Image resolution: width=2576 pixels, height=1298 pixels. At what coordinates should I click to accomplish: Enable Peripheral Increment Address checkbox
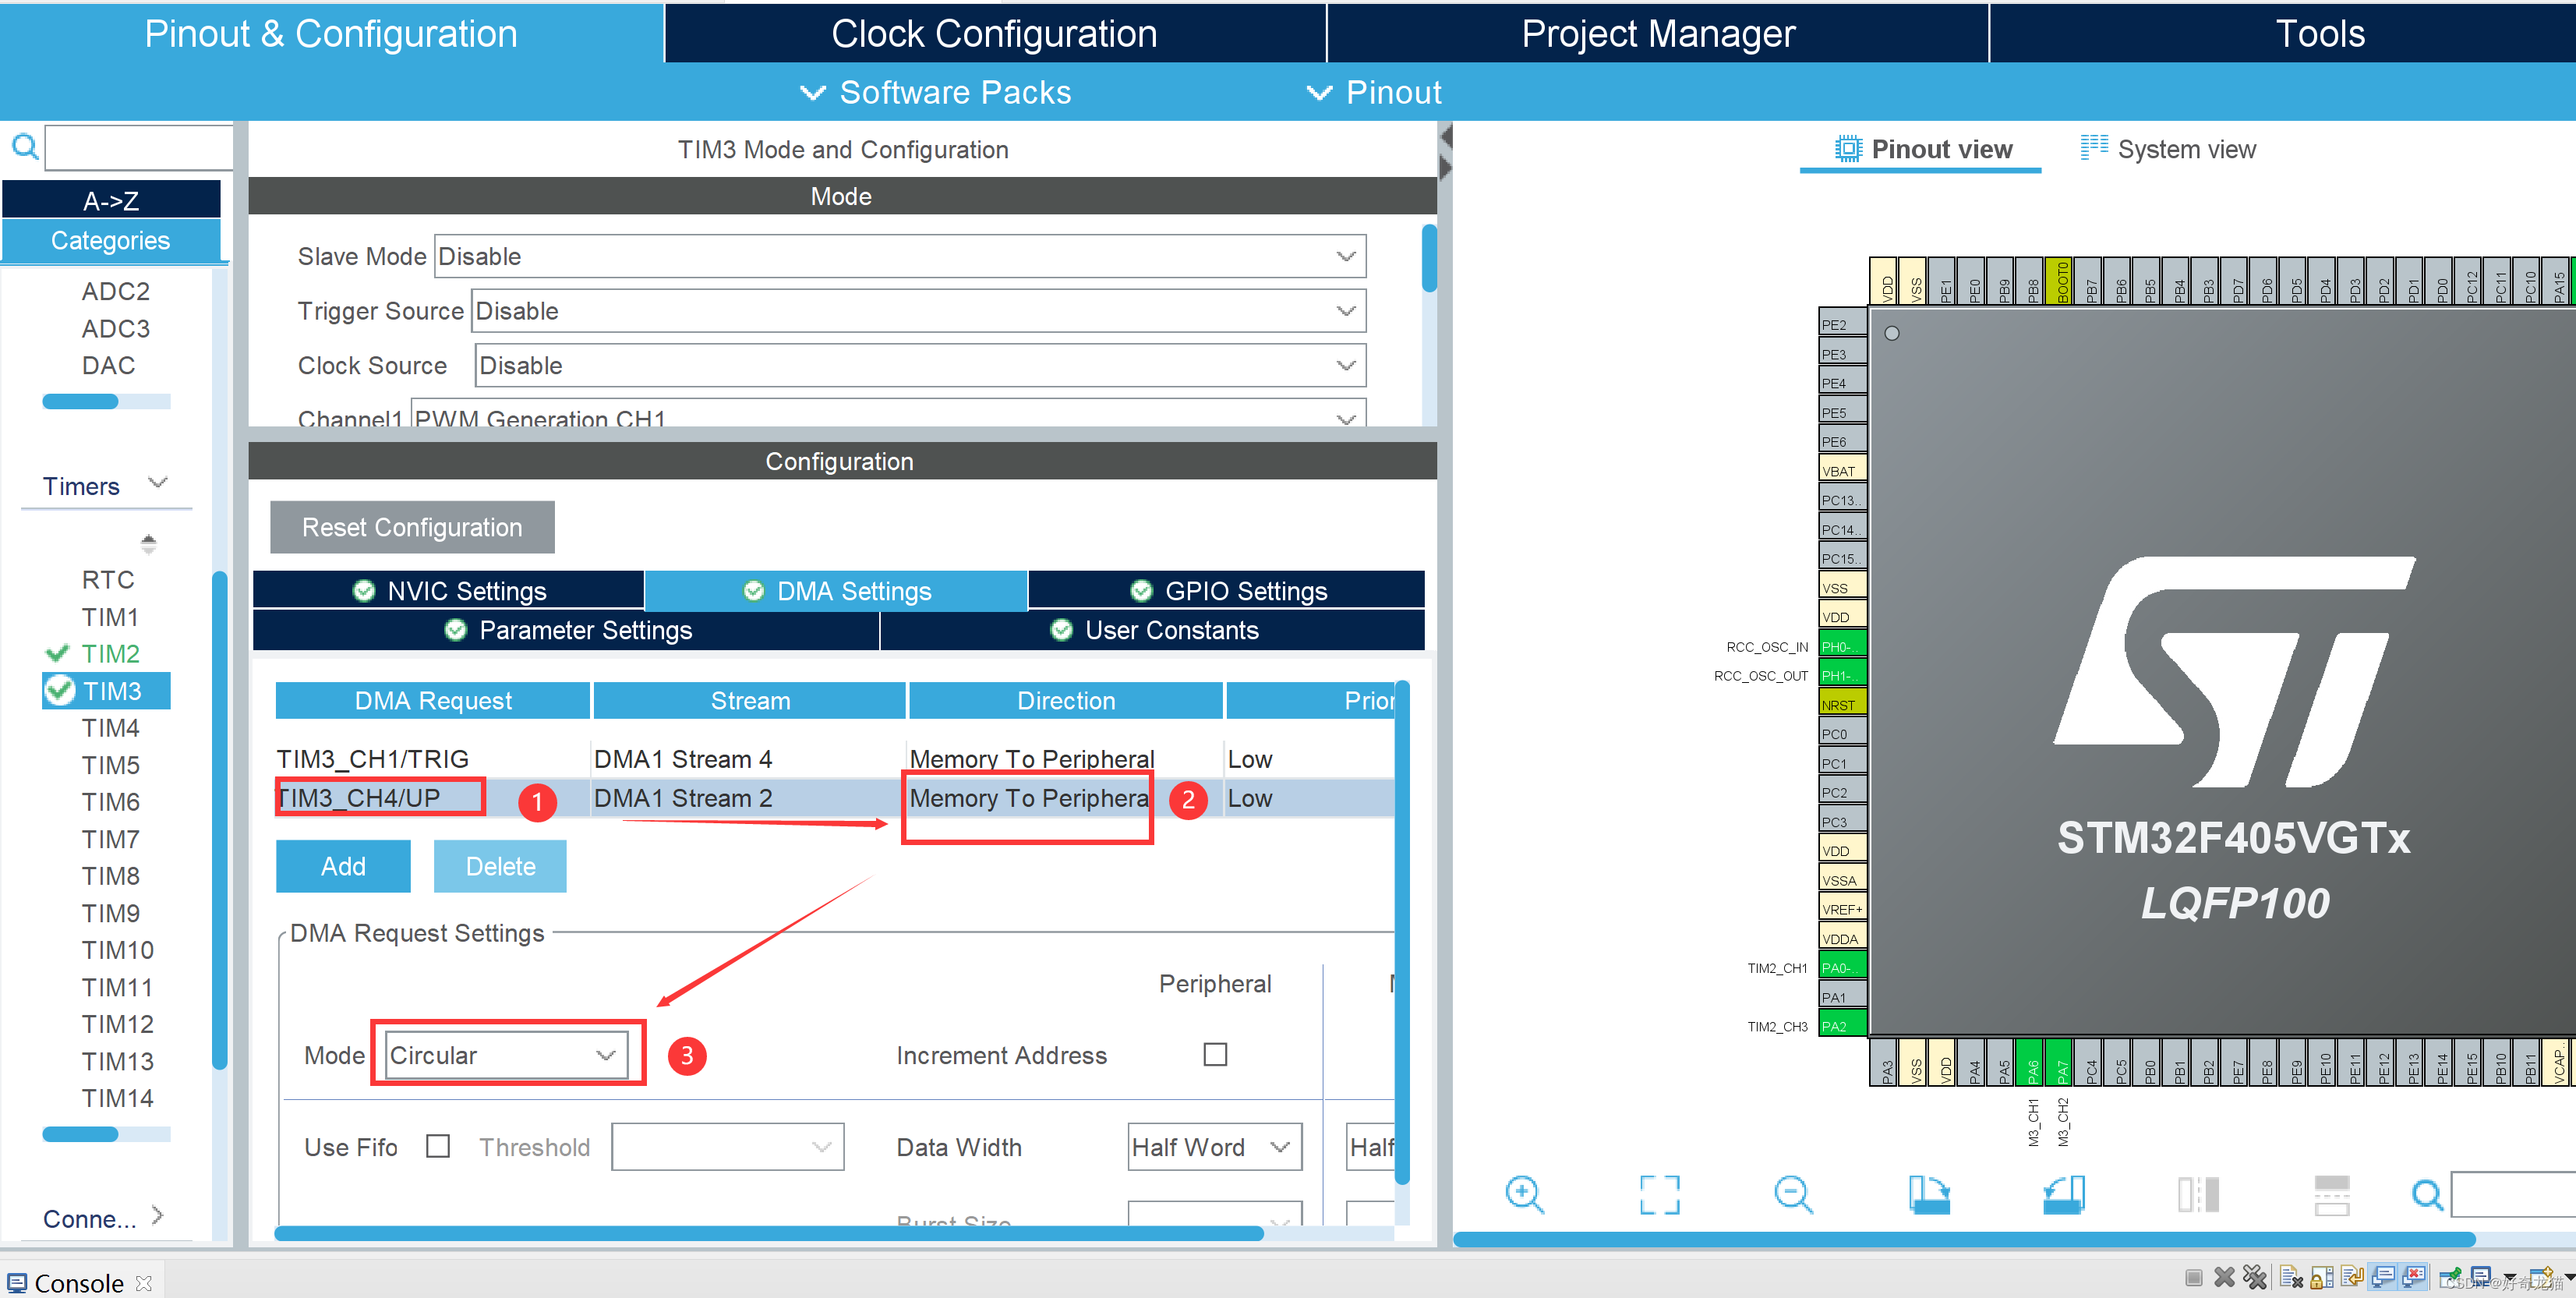1214,1054
